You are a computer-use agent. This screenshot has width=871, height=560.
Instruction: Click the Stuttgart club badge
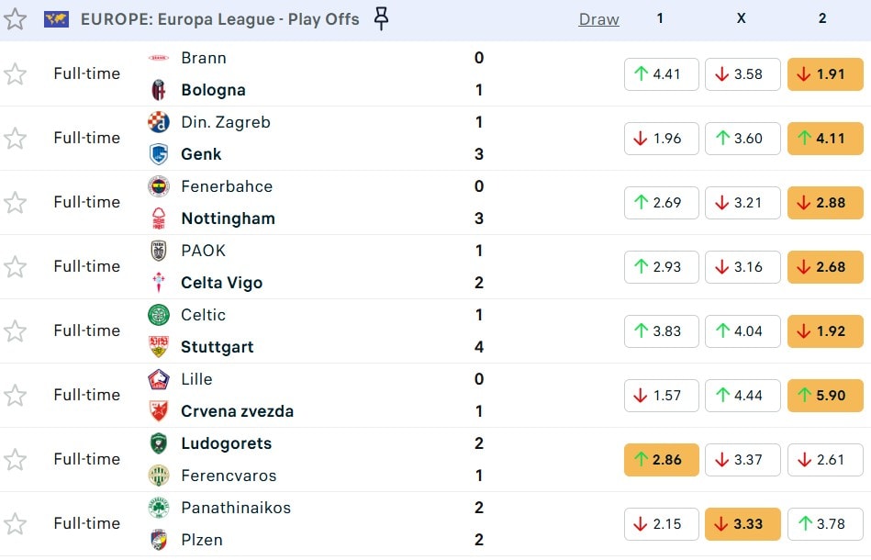[x=159, y=347]
